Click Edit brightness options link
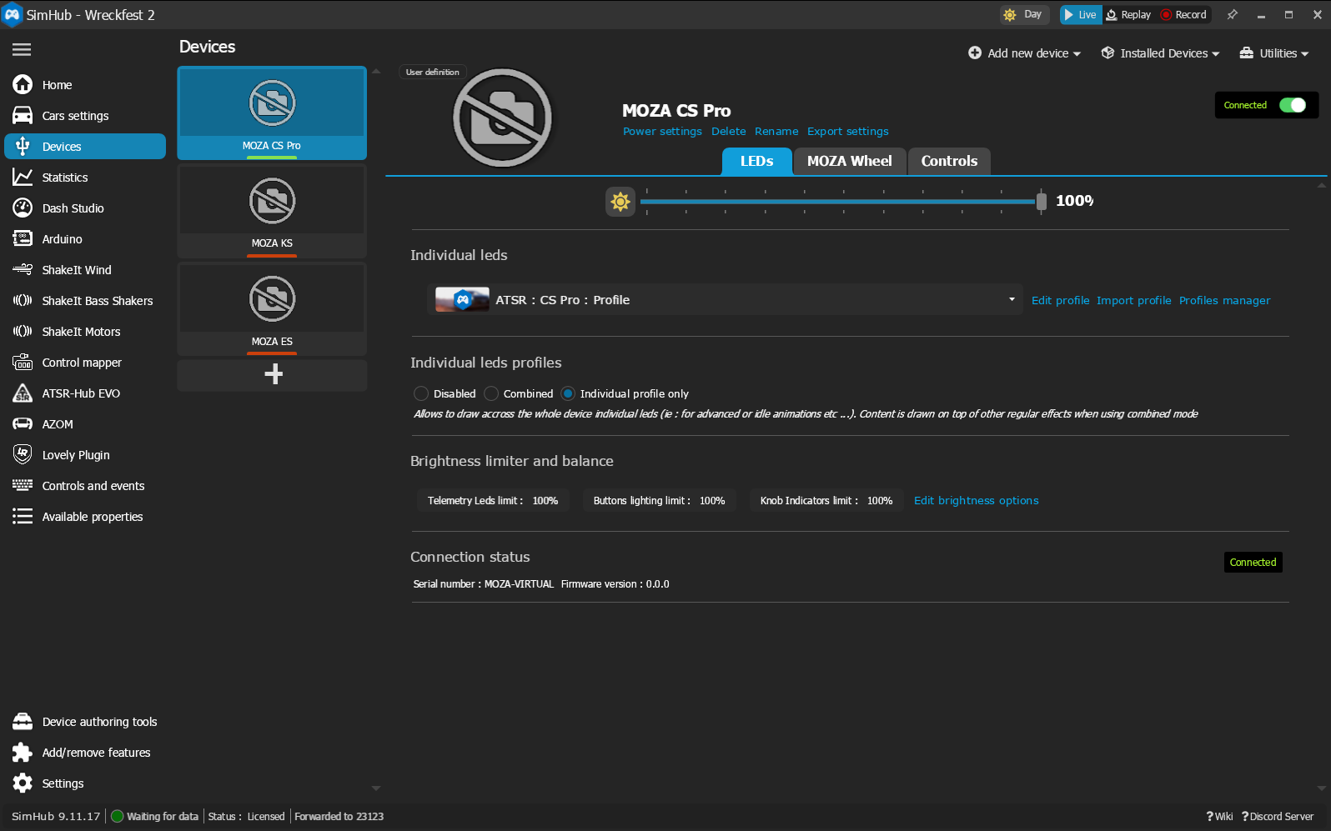This screenshot has height=831, width=1331. click(x=976, y=501)
